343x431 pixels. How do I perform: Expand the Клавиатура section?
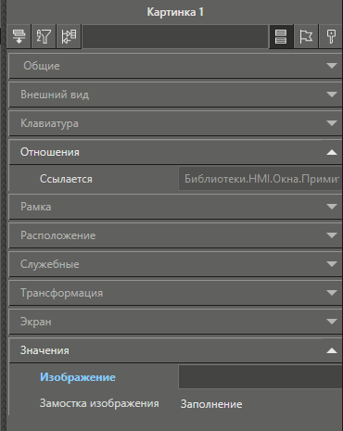(175, 123)
